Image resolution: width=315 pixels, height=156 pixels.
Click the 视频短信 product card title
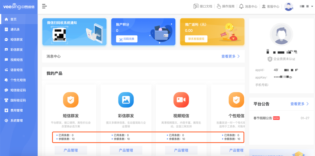[181, 116]
